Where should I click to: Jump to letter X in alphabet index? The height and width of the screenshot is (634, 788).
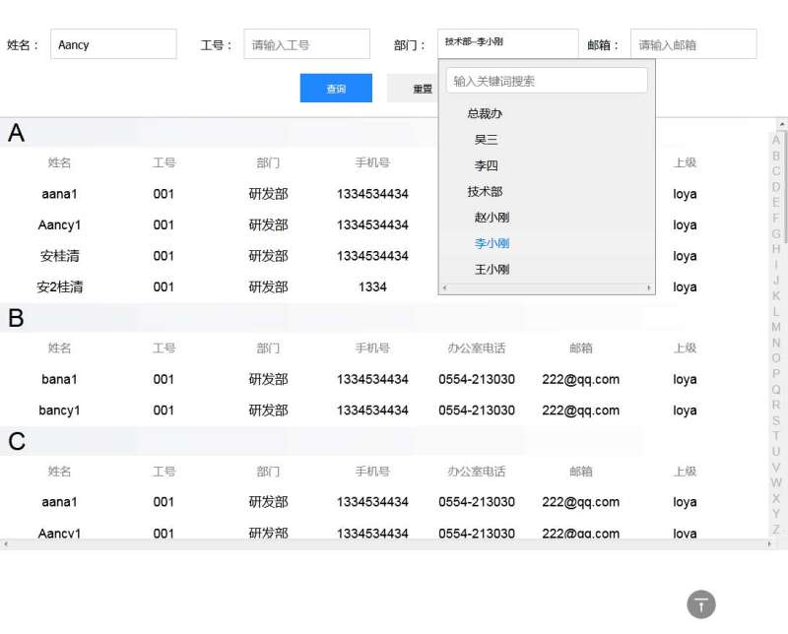[x=776, y=498]
